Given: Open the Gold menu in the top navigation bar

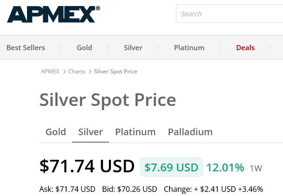Looking at the screenshot, I should pos(84,47).
